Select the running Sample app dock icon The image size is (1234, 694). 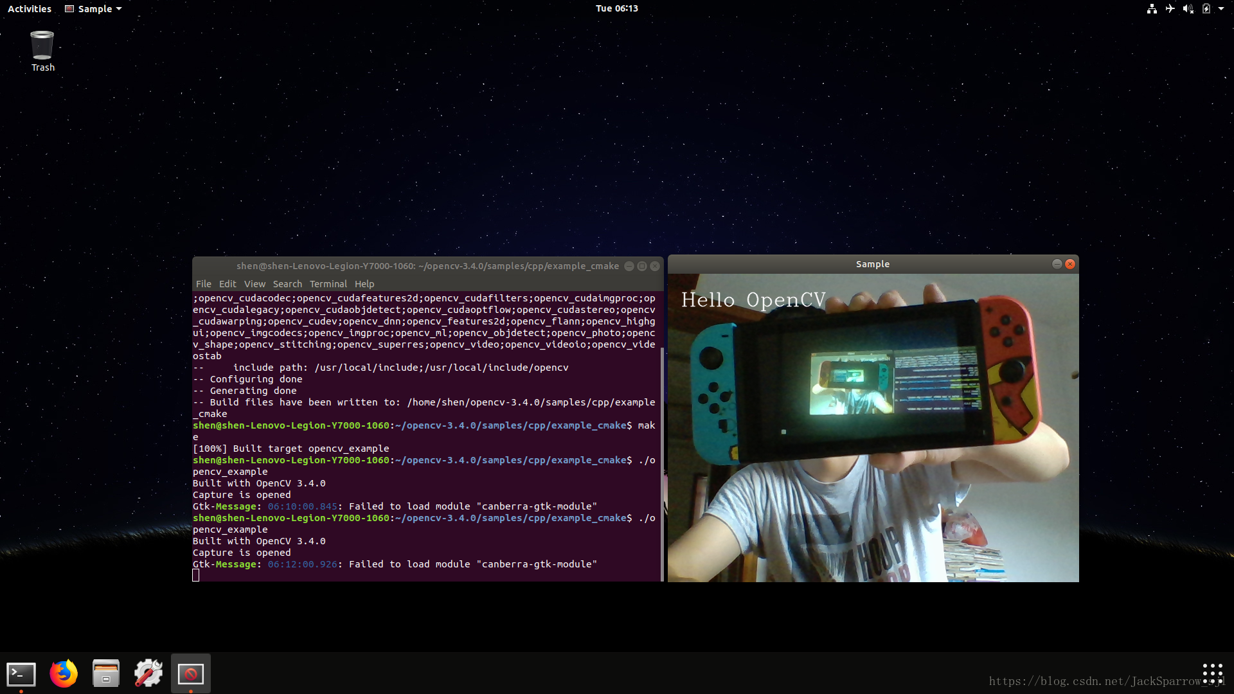191,674
